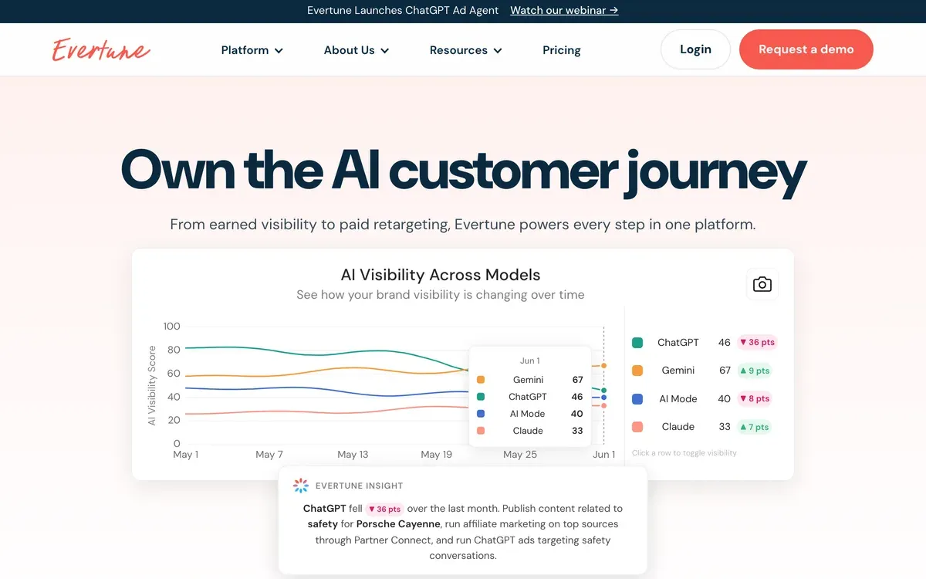Open the Platform menu
Screen dimensions: 926x579
(252, 50)
